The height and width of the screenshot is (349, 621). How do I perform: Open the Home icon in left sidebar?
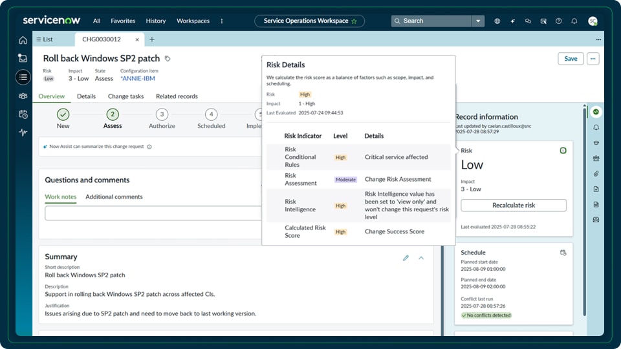[23, 40]
